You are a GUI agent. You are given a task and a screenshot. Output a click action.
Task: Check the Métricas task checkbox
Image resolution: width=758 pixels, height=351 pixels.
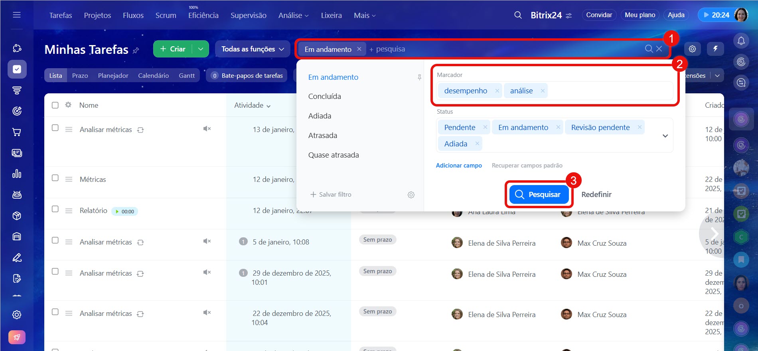[x=55, y=178]
